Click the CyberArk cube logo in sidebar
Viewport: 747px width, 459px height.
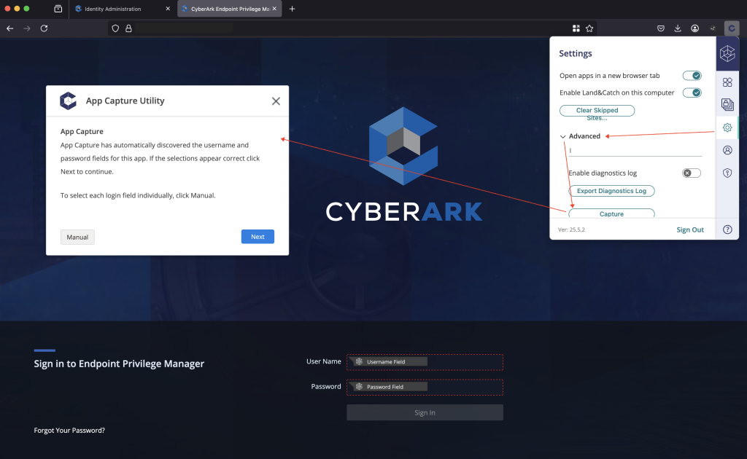(727, 54)
